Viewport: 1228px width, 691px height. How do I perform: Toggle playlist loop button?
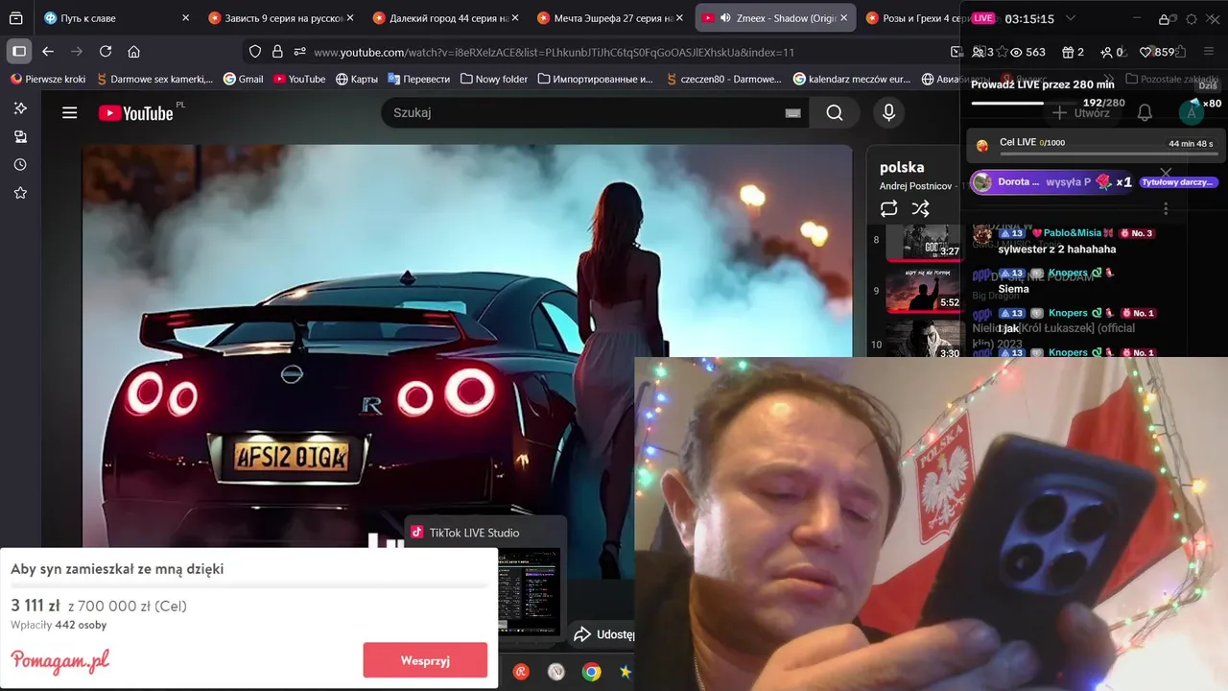point(888,208)
